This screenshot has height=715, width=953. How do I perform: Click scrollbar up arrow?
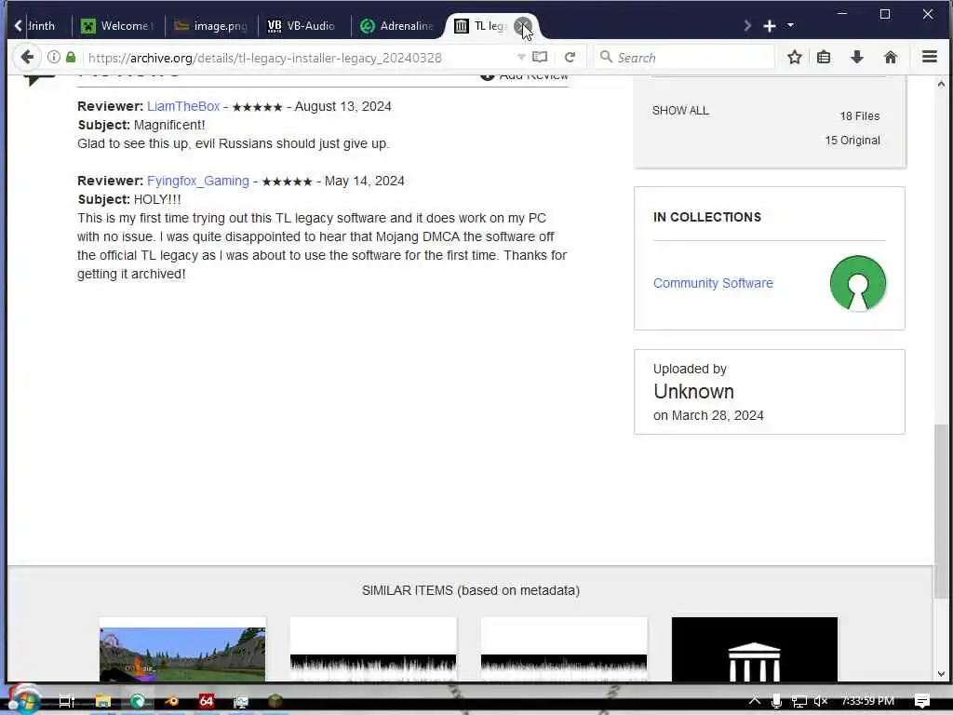pyautogui.click(x=941, y=85)
